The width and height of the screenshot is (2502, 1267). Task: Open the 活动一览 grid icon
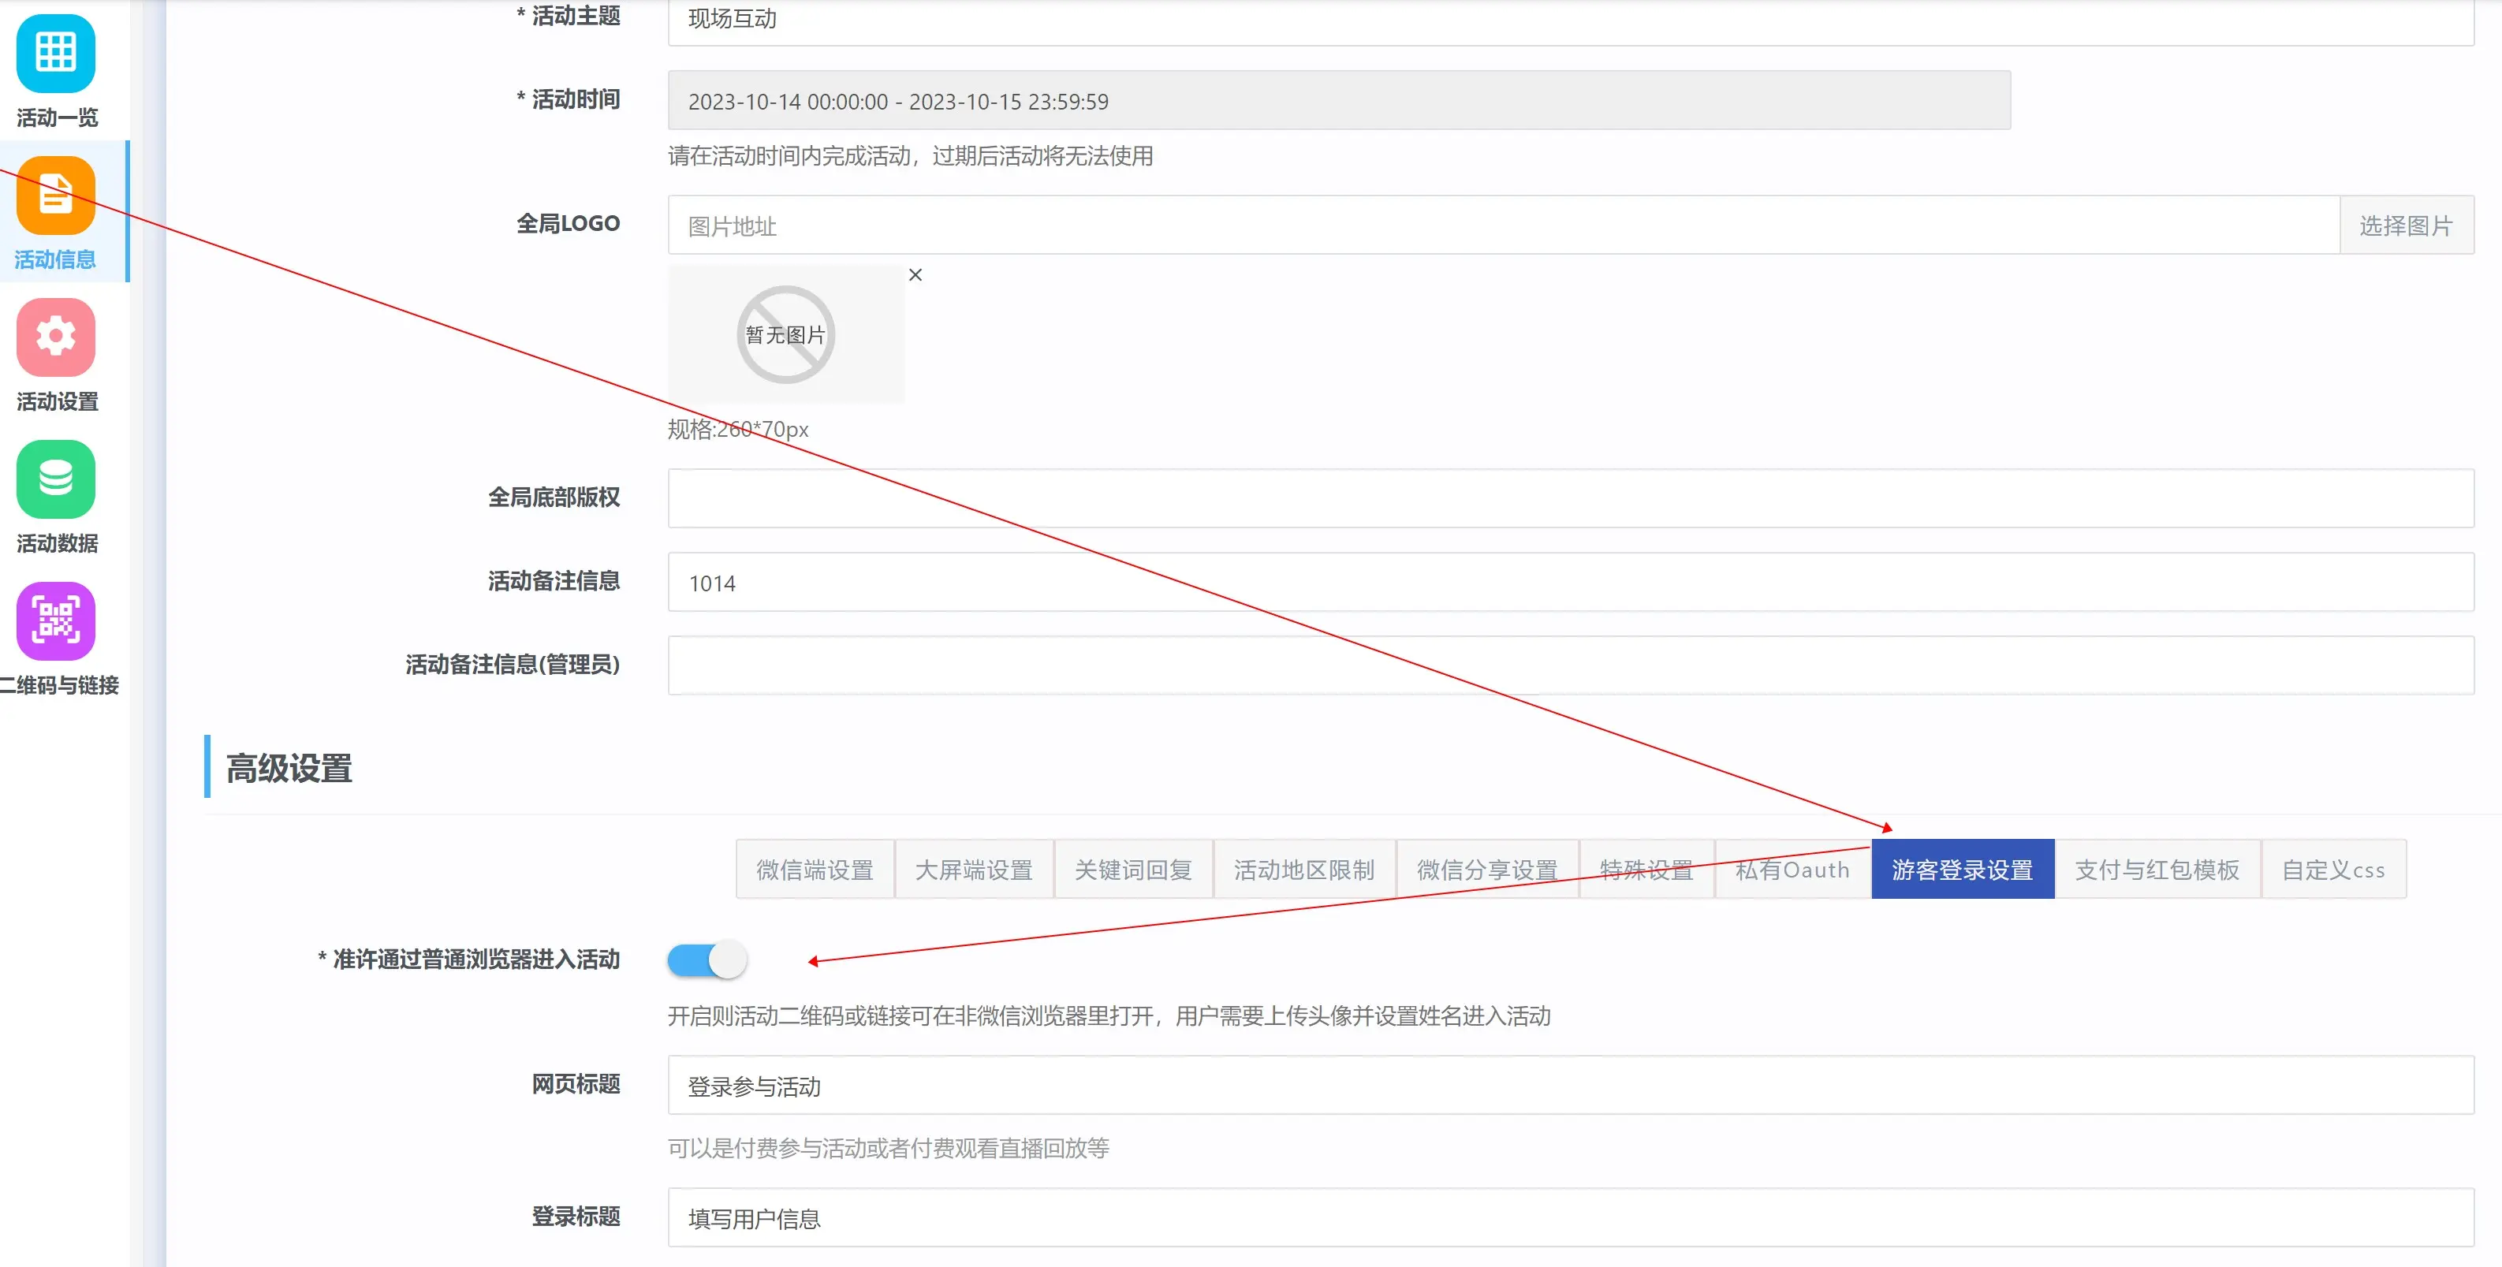[55, 54]
